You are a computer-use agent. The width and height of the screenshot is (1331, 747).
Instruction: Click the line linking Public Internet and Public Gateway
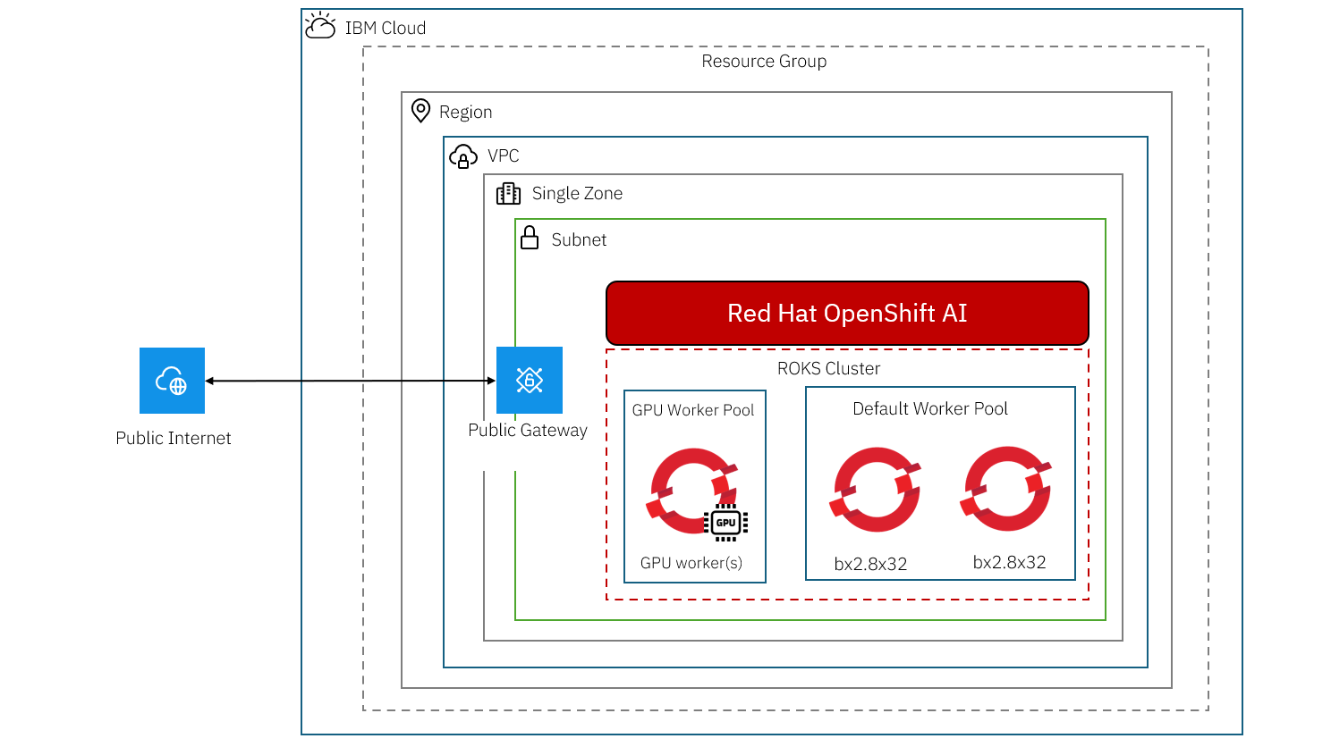351,381
